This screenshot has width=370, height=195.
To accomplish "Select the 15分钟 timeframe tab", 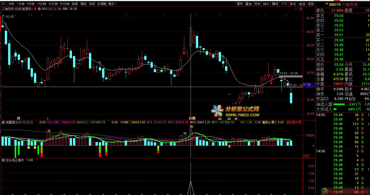I will (x=41, y=4).
